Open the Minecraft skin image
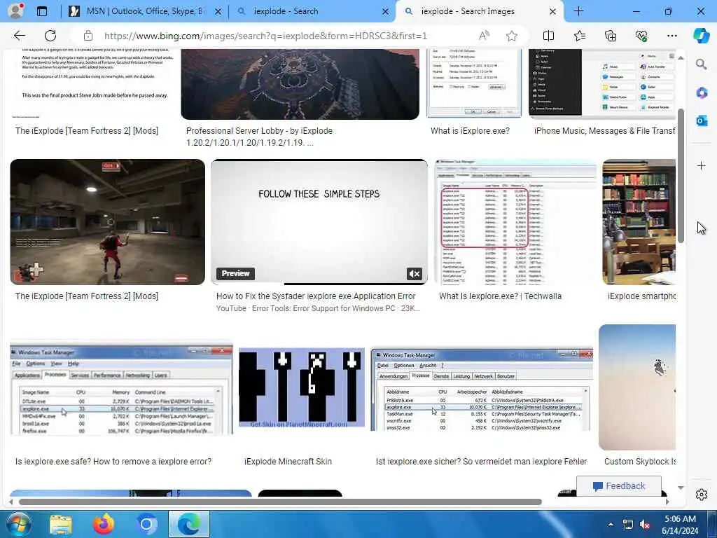The height and width of the screenshot is (538, 717). click(x=302, y=387)
